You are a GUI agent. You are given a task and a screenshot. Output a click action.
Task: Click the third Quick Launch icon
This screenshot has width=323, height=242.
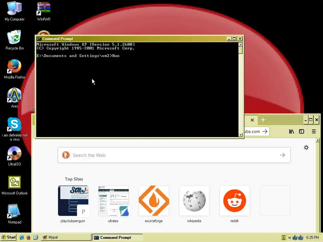(36, 238)
